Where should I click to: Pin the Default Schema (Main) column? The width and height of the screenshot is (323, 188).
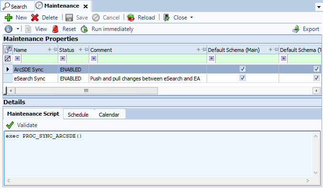pos(276,49)
